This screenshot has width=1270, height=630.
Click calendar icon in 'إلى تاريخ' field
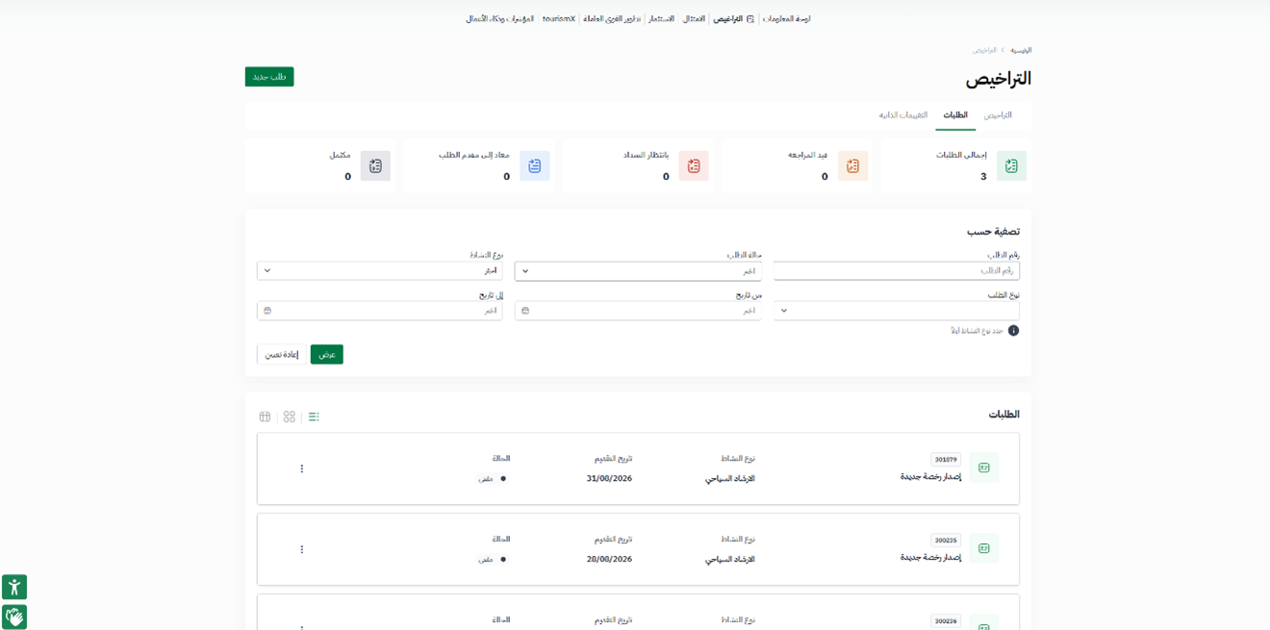(x=267, y=311)
